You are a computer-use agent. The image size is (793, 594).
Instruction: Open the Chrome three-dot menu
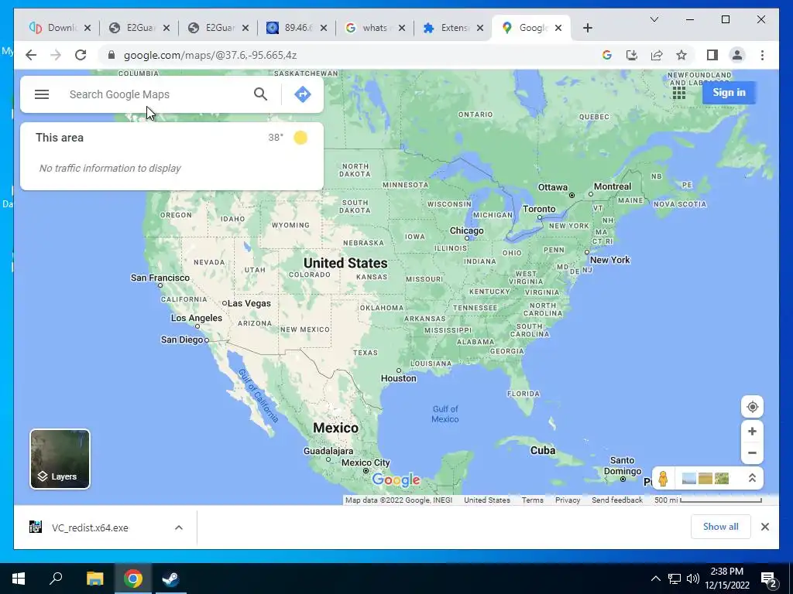[762, 55]
